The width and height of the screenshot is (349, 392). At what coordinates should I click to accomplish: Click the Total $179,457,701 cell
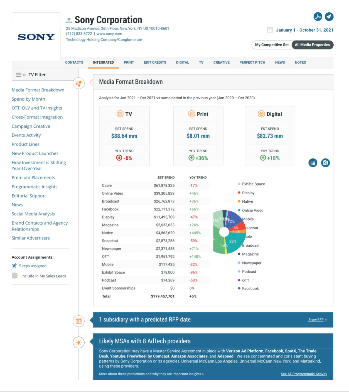point(163,296)
